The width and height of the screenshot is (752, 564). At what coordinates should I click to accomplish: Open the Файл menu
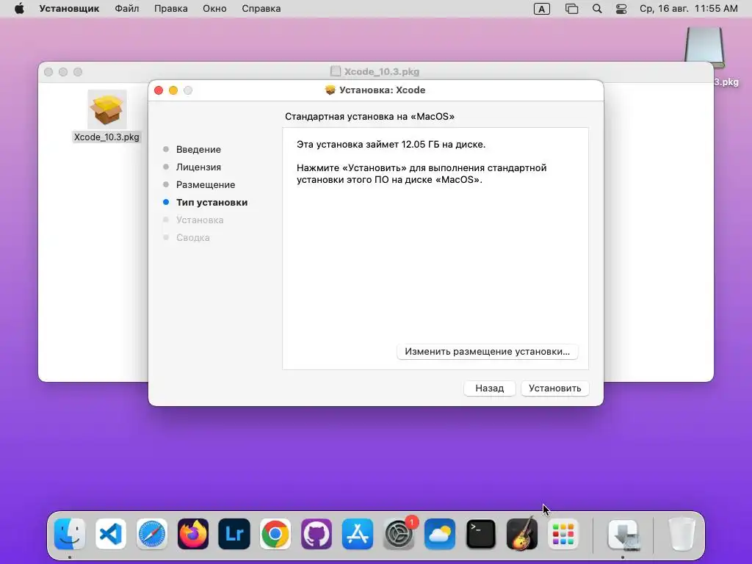tap(127, 9)
